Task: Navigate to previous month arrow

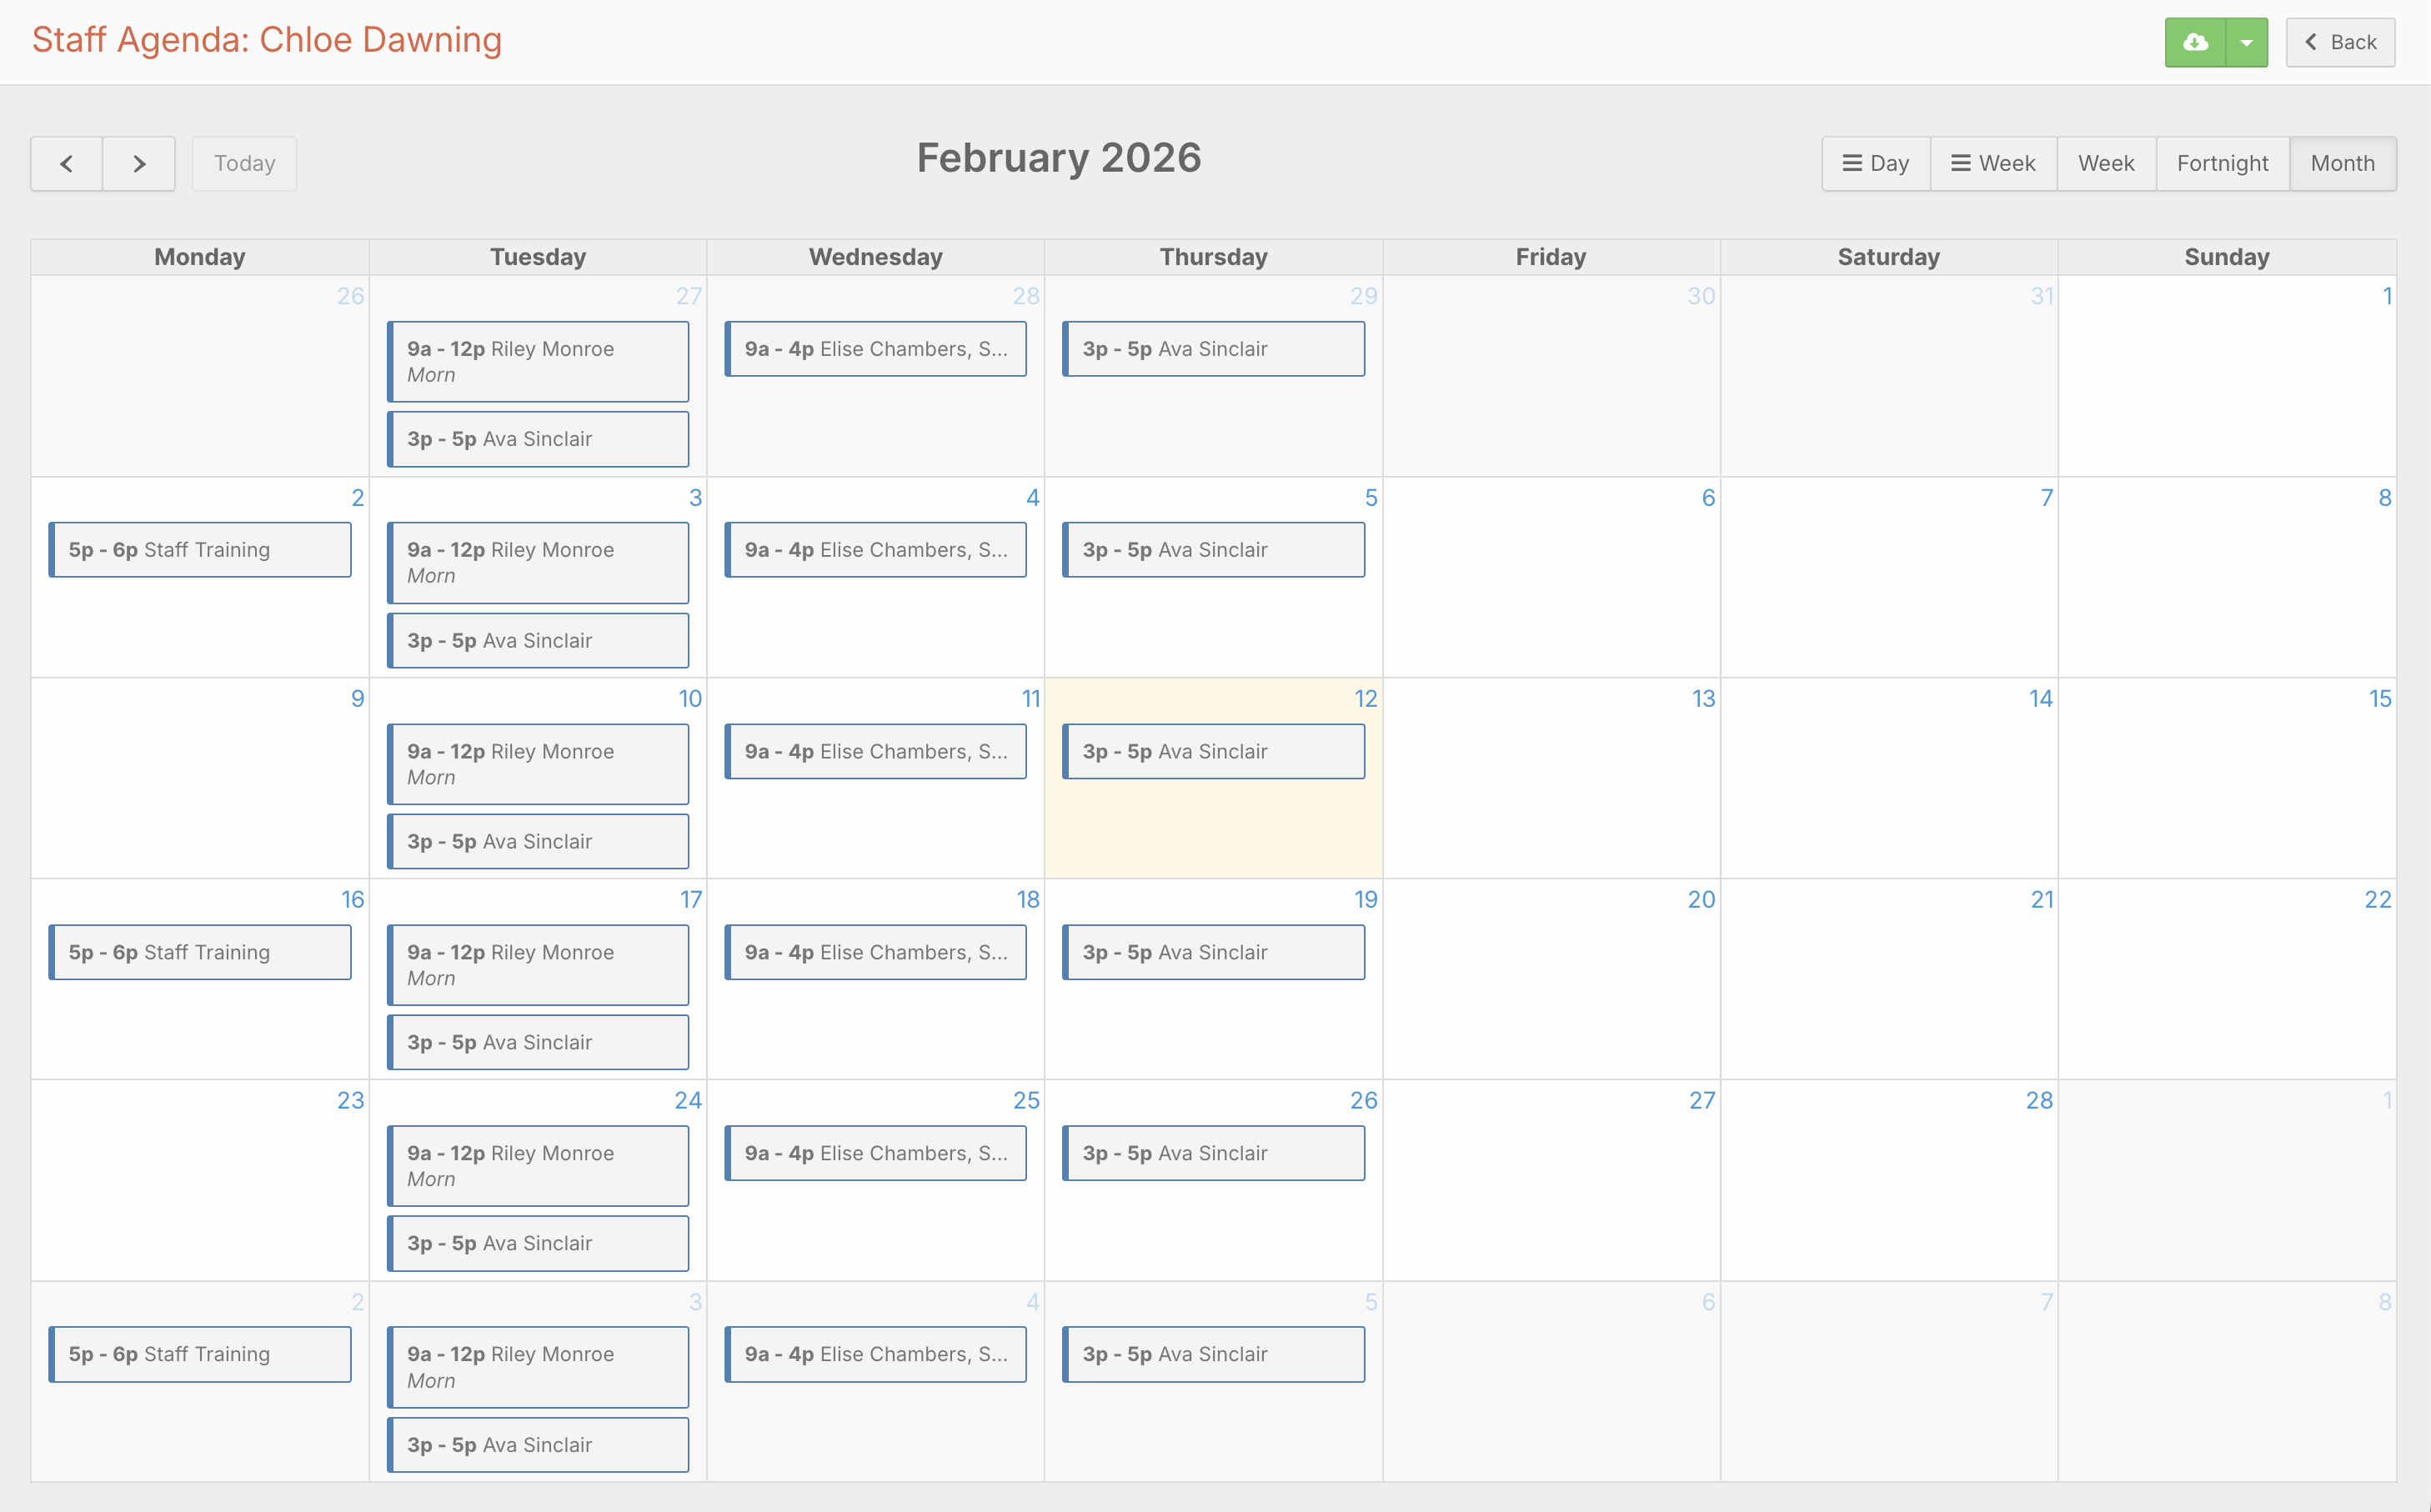Action: [x=66, y=163]
